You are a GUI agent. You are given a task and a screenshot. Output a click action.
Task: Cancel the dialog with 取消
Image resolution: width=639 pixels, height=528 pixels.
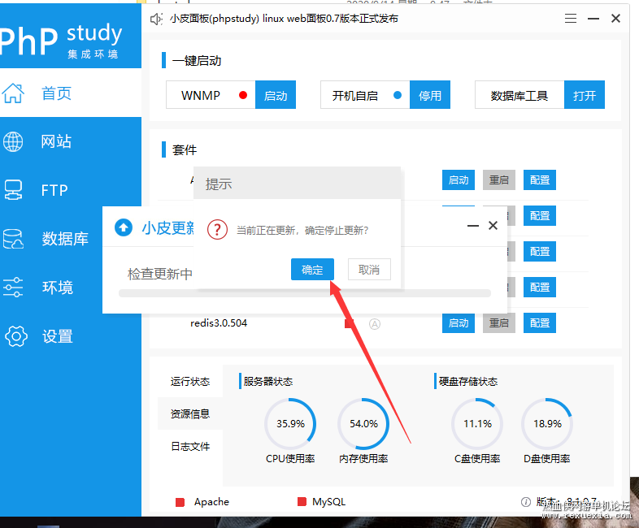click(x=369, y=270)
